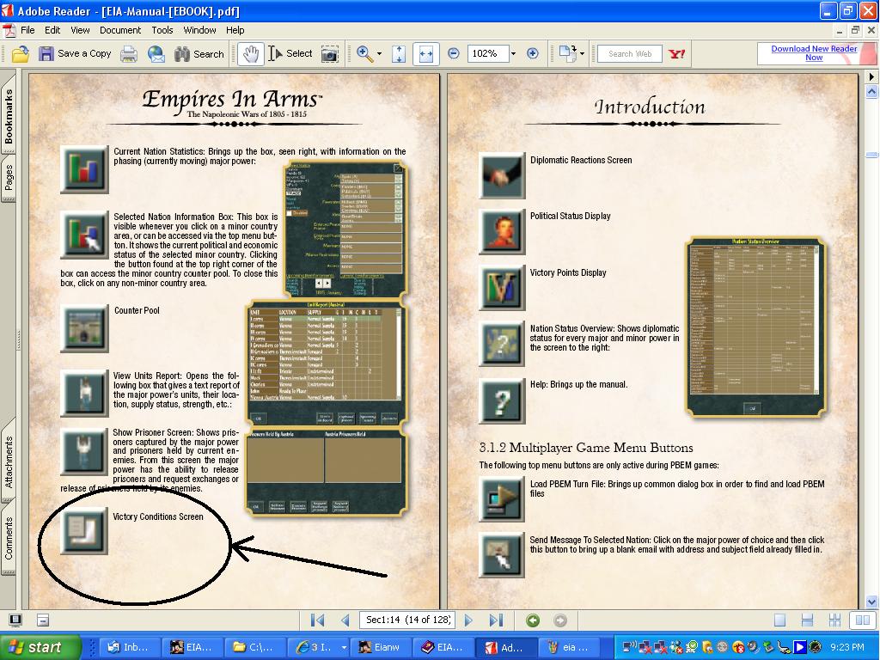Switch to Continuous Facing layout
Viewport: 880px width, 660px height.
(834, 620)
